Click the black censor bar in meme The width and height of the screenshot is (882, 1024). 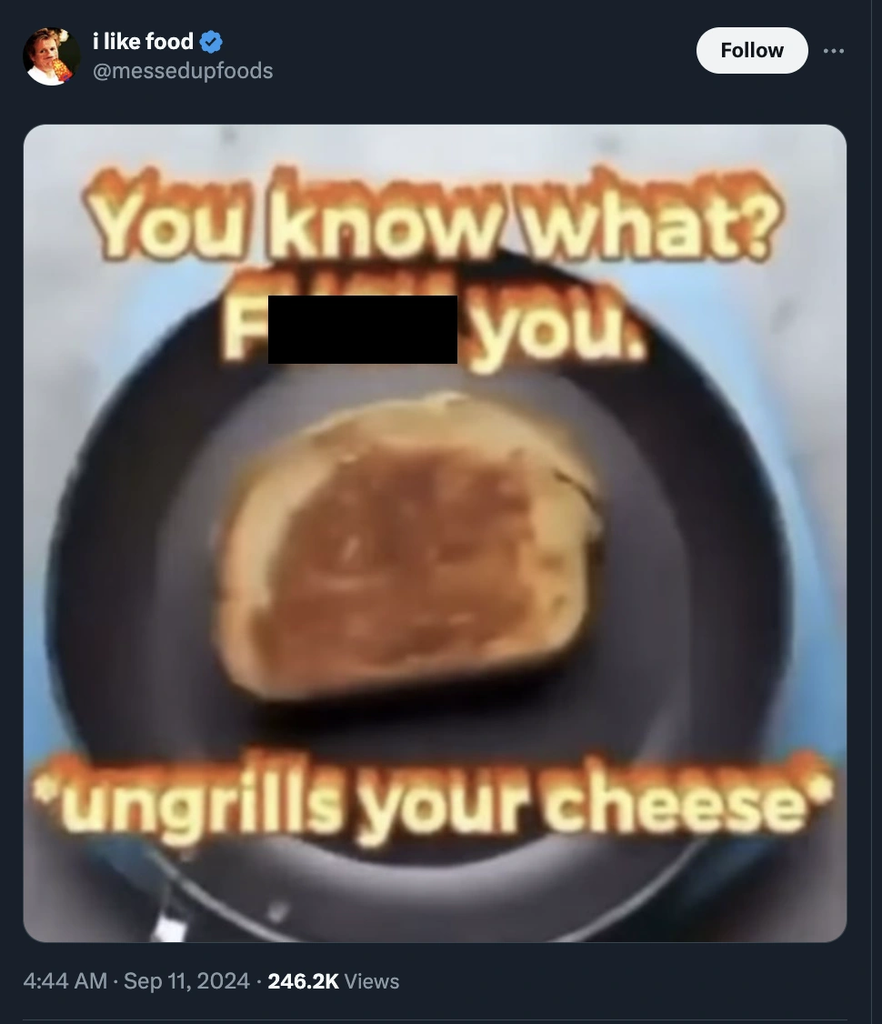coord(362,330)
